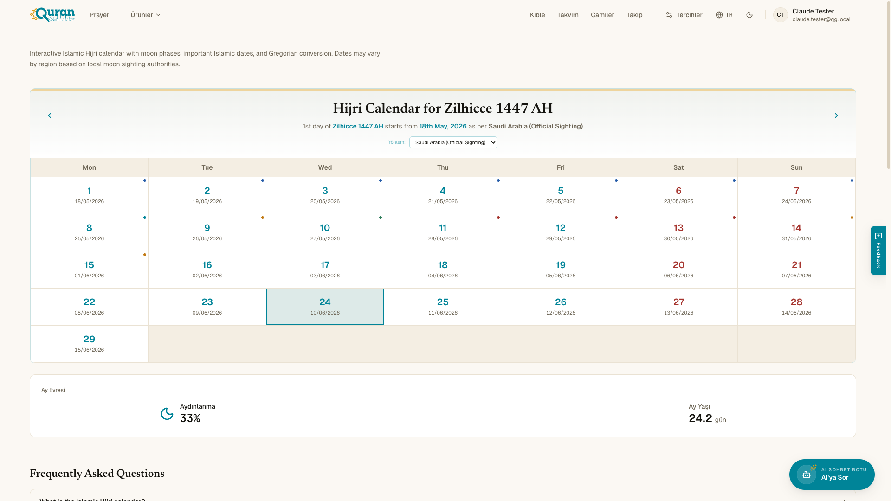Click the Hijri Calendar for Zilhicce title
The height and width of the screenshot is (501, 891).
(x=443, y=109)
